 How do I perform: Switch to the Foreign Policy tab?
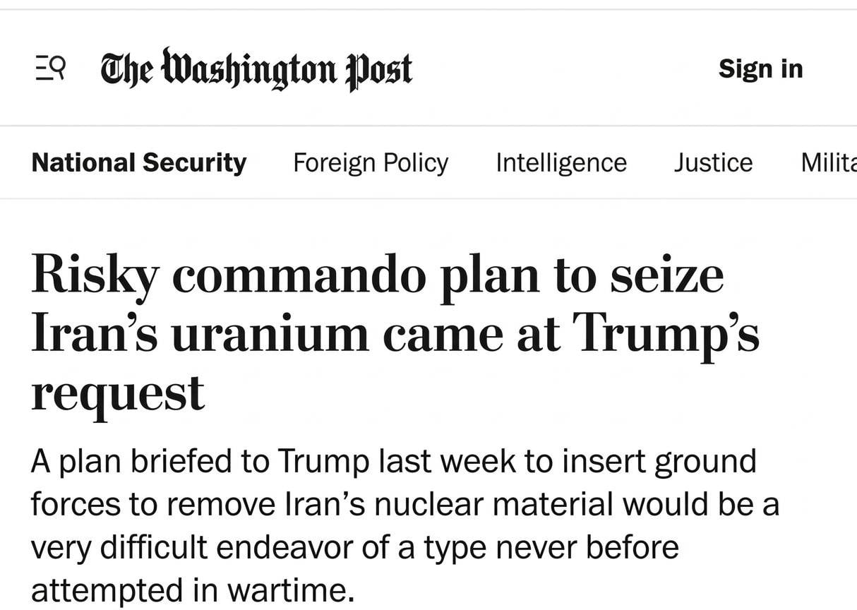pyautogui.click(x=371, y=163)
